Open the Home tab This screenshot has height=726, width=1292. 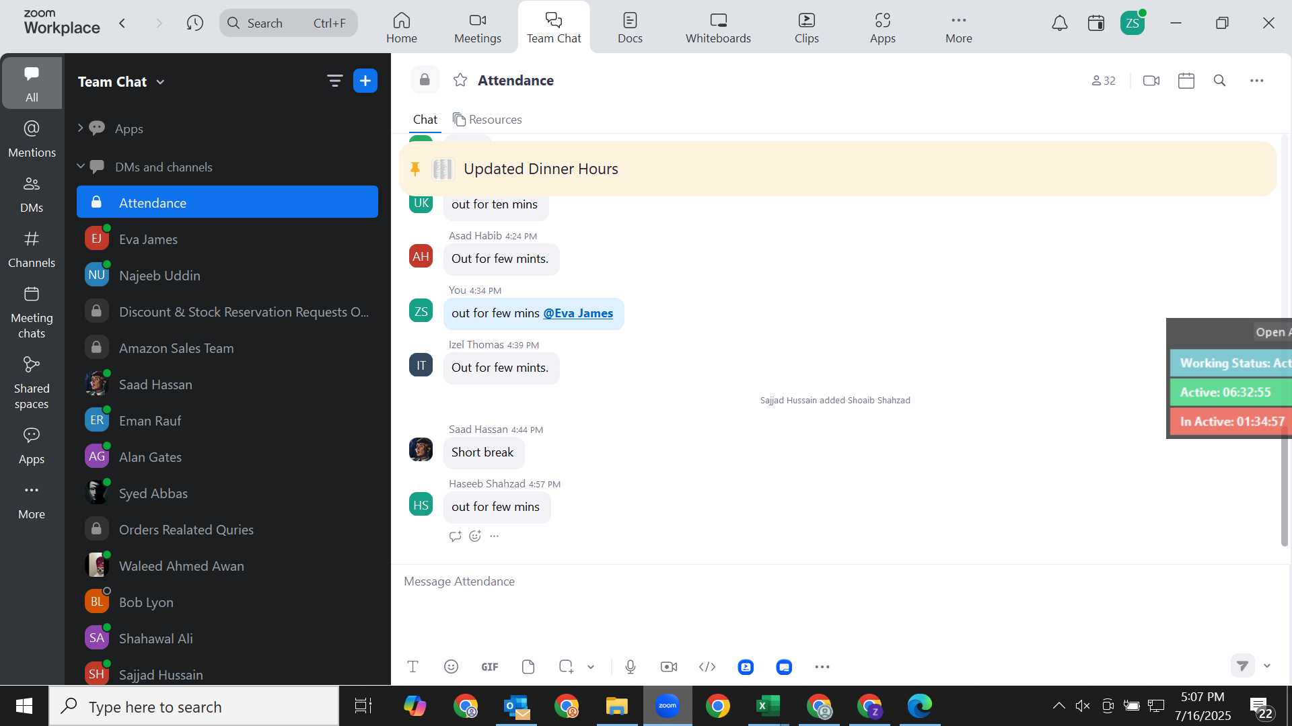[402, 28]
